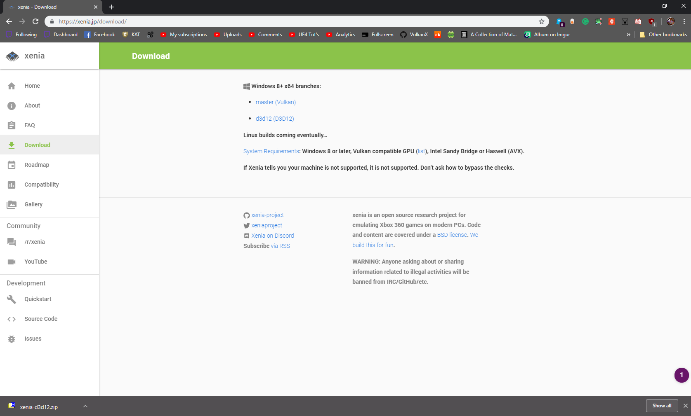Screen dimensions: 691x416
Task: Click the FAQ clipboard icon
Action: (12, 125)
